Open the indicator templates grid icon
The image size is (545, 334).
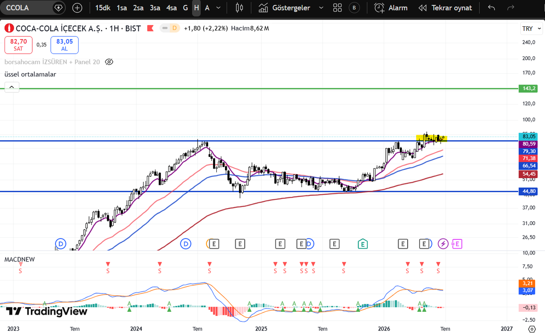(x=337, y=8)
